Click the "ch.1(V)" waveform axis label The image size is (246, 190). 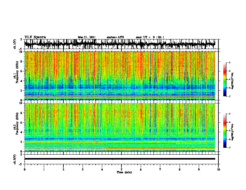coord(15,44)
